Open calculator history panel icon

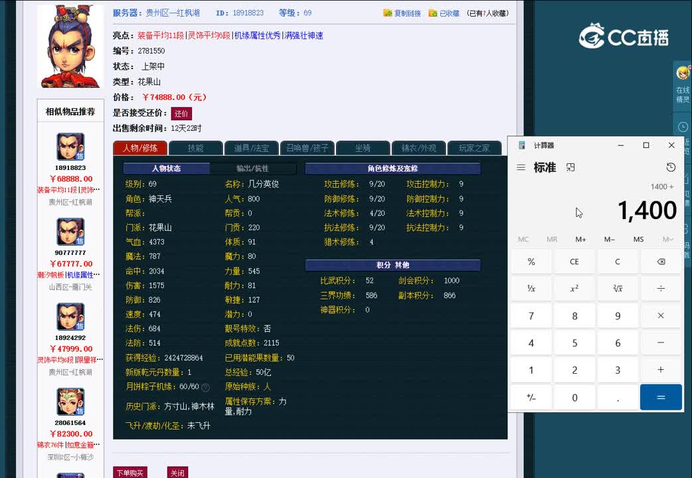tap(671, 167)
